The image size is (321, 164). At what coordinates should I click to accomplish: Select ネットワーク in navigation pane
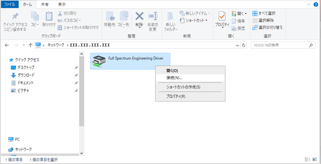(x=20, y=150)
